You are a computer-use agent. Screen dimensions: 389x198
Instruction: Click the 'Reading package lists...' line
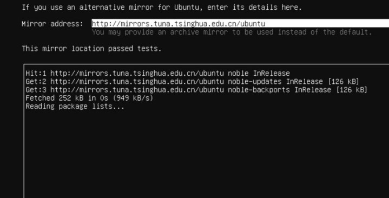pos(75,106)
